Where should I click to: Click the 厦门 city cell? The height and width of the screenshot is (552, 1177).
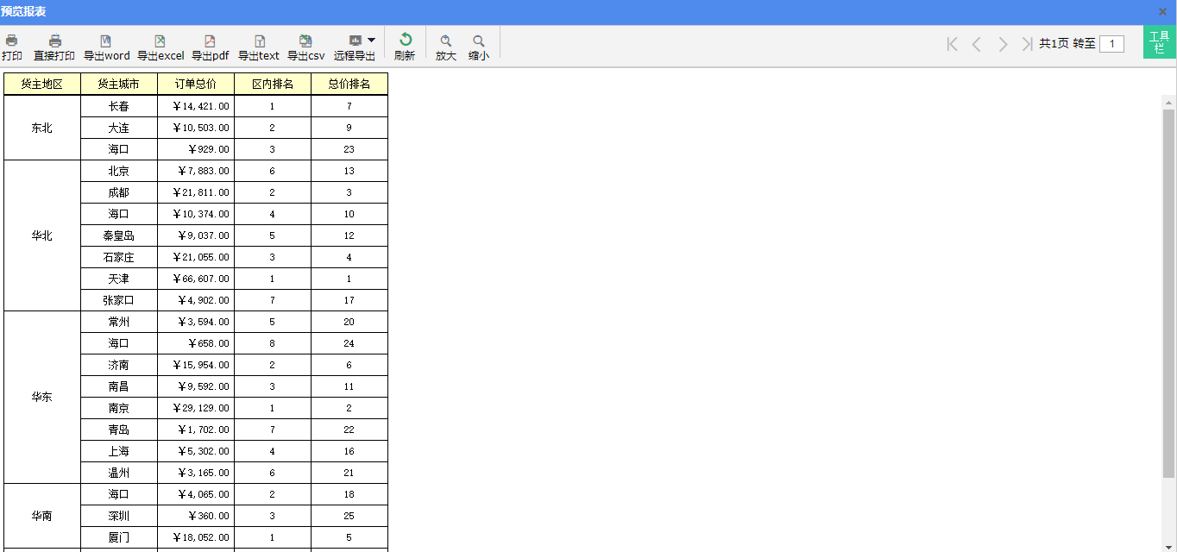119,537
